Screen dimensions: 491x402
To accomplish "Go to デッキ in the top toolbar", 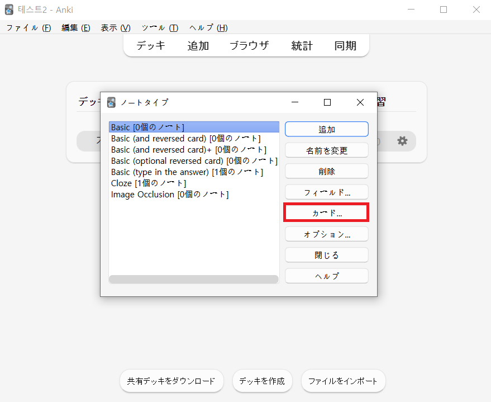I will click(151, 46).
